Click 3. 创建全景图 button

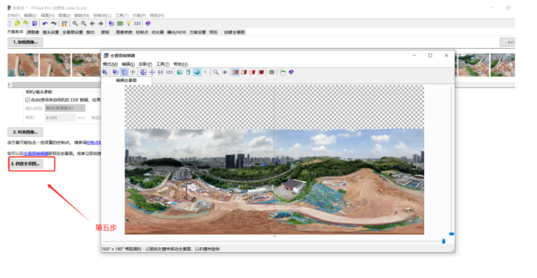point(25,164)
